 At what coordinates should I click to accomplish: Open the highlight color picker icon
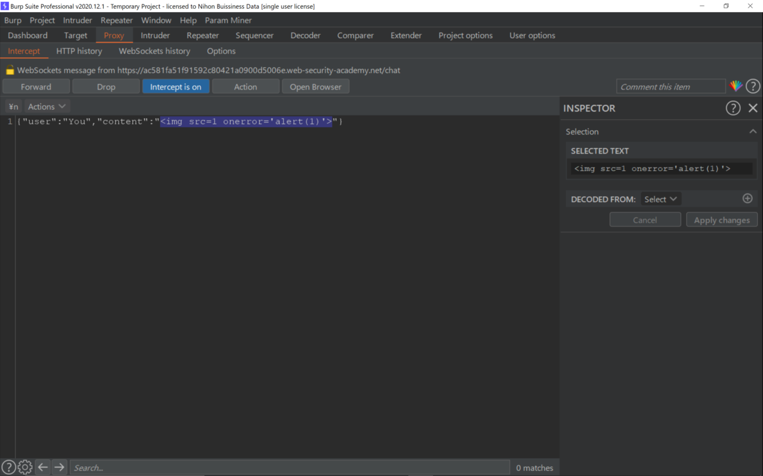(x=736, y=86)
